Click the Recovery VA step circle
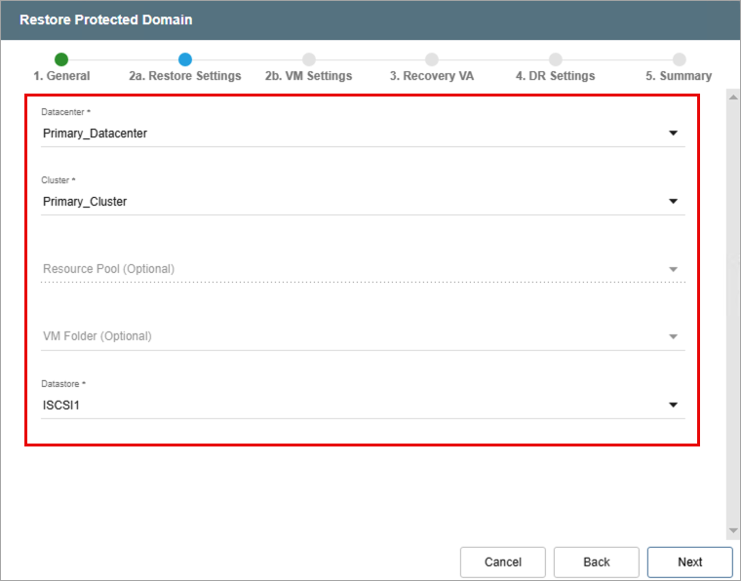This screenshot has width=741, height=581. pyautogui.click(x=432, y=59)
